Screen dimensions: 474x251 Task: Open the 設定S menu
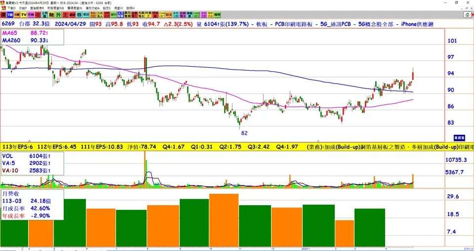[x=107, y=8]
